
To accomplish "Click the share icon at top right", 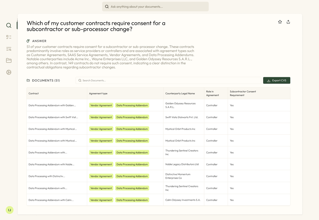I will pos(288,22).
